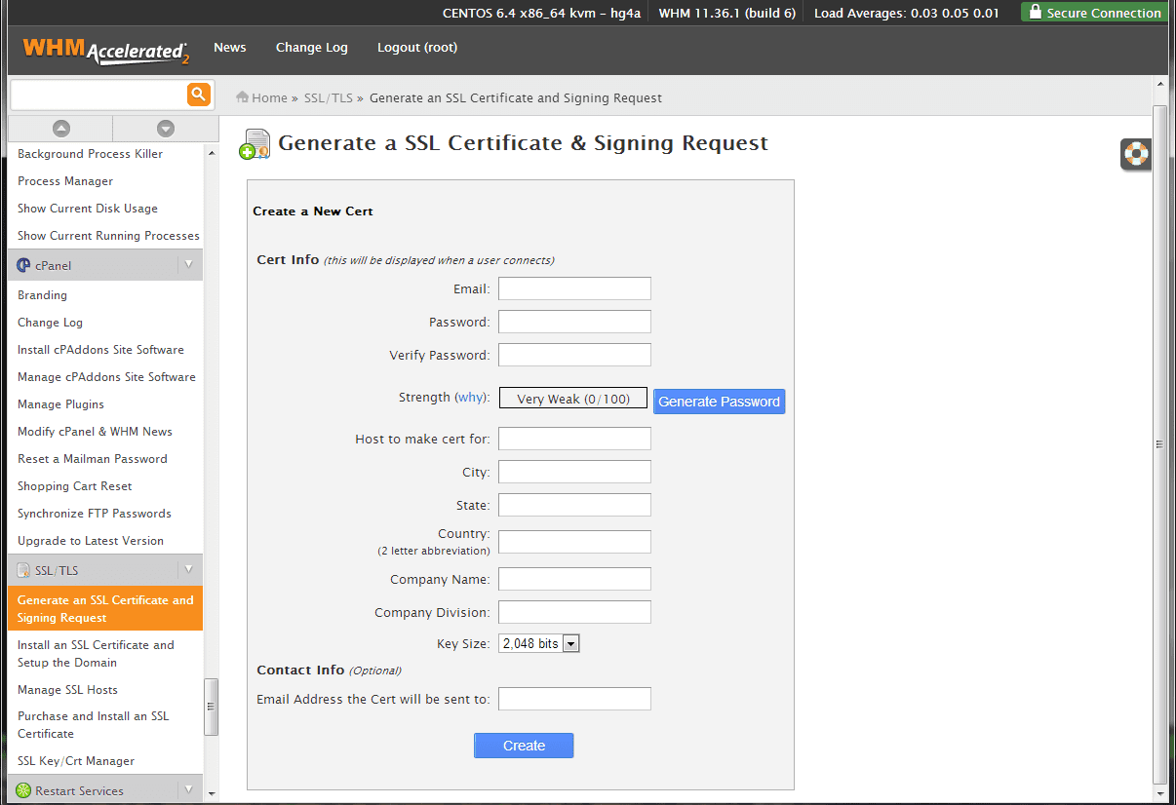Select SSL Key/Crt Manager in the sidebar
This screenshot has width=1176, height=805.
pos(76,761)
